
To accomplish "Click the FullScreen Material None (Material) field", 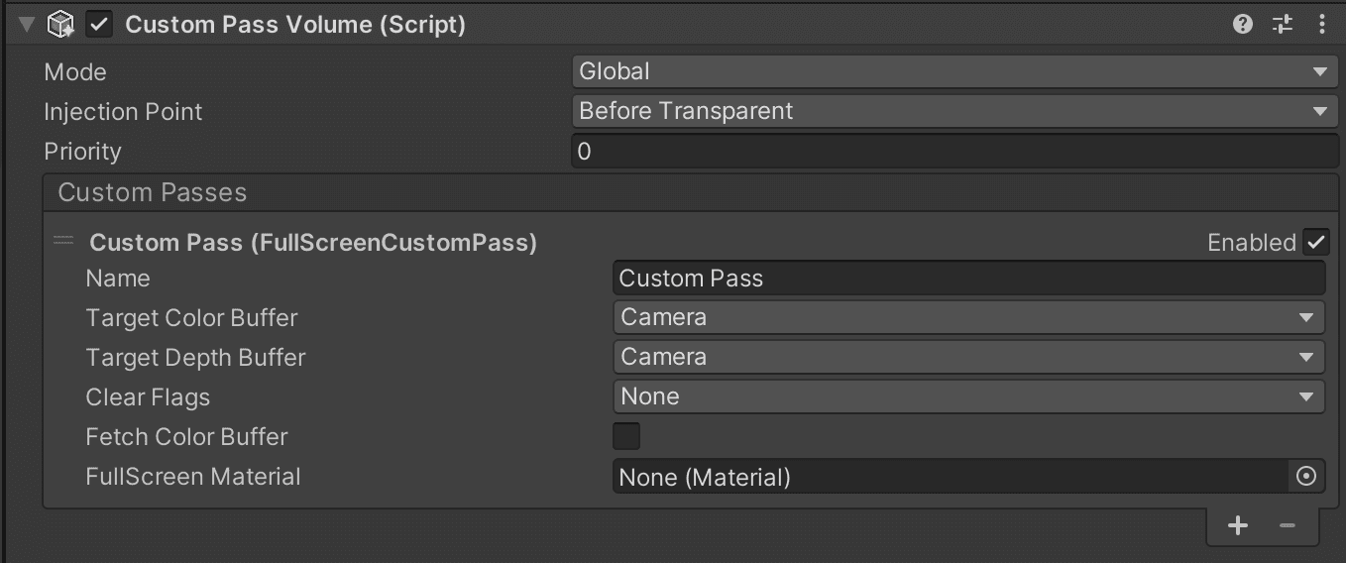I will coord(950,477).
